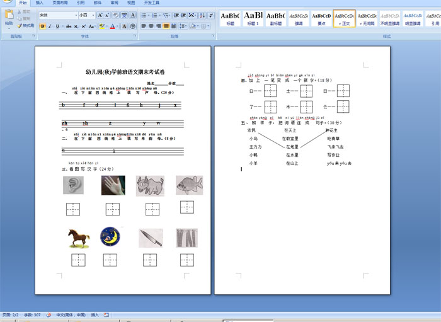Viewport: 441px width, 322px height.
Task: Click the Grow Font icon
Action: [100, 15]
